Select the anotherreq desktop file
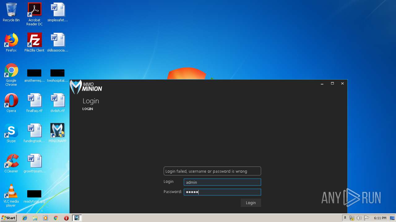 coord(34,76)
